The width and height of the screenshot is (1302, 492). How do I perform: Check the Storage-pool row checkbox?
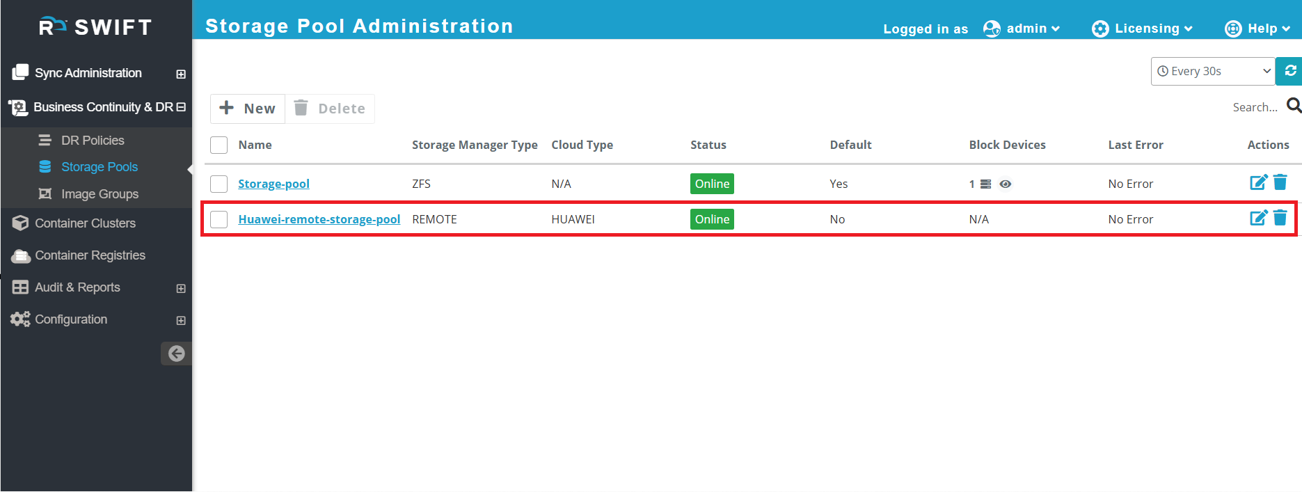click(x=219, y=184)
